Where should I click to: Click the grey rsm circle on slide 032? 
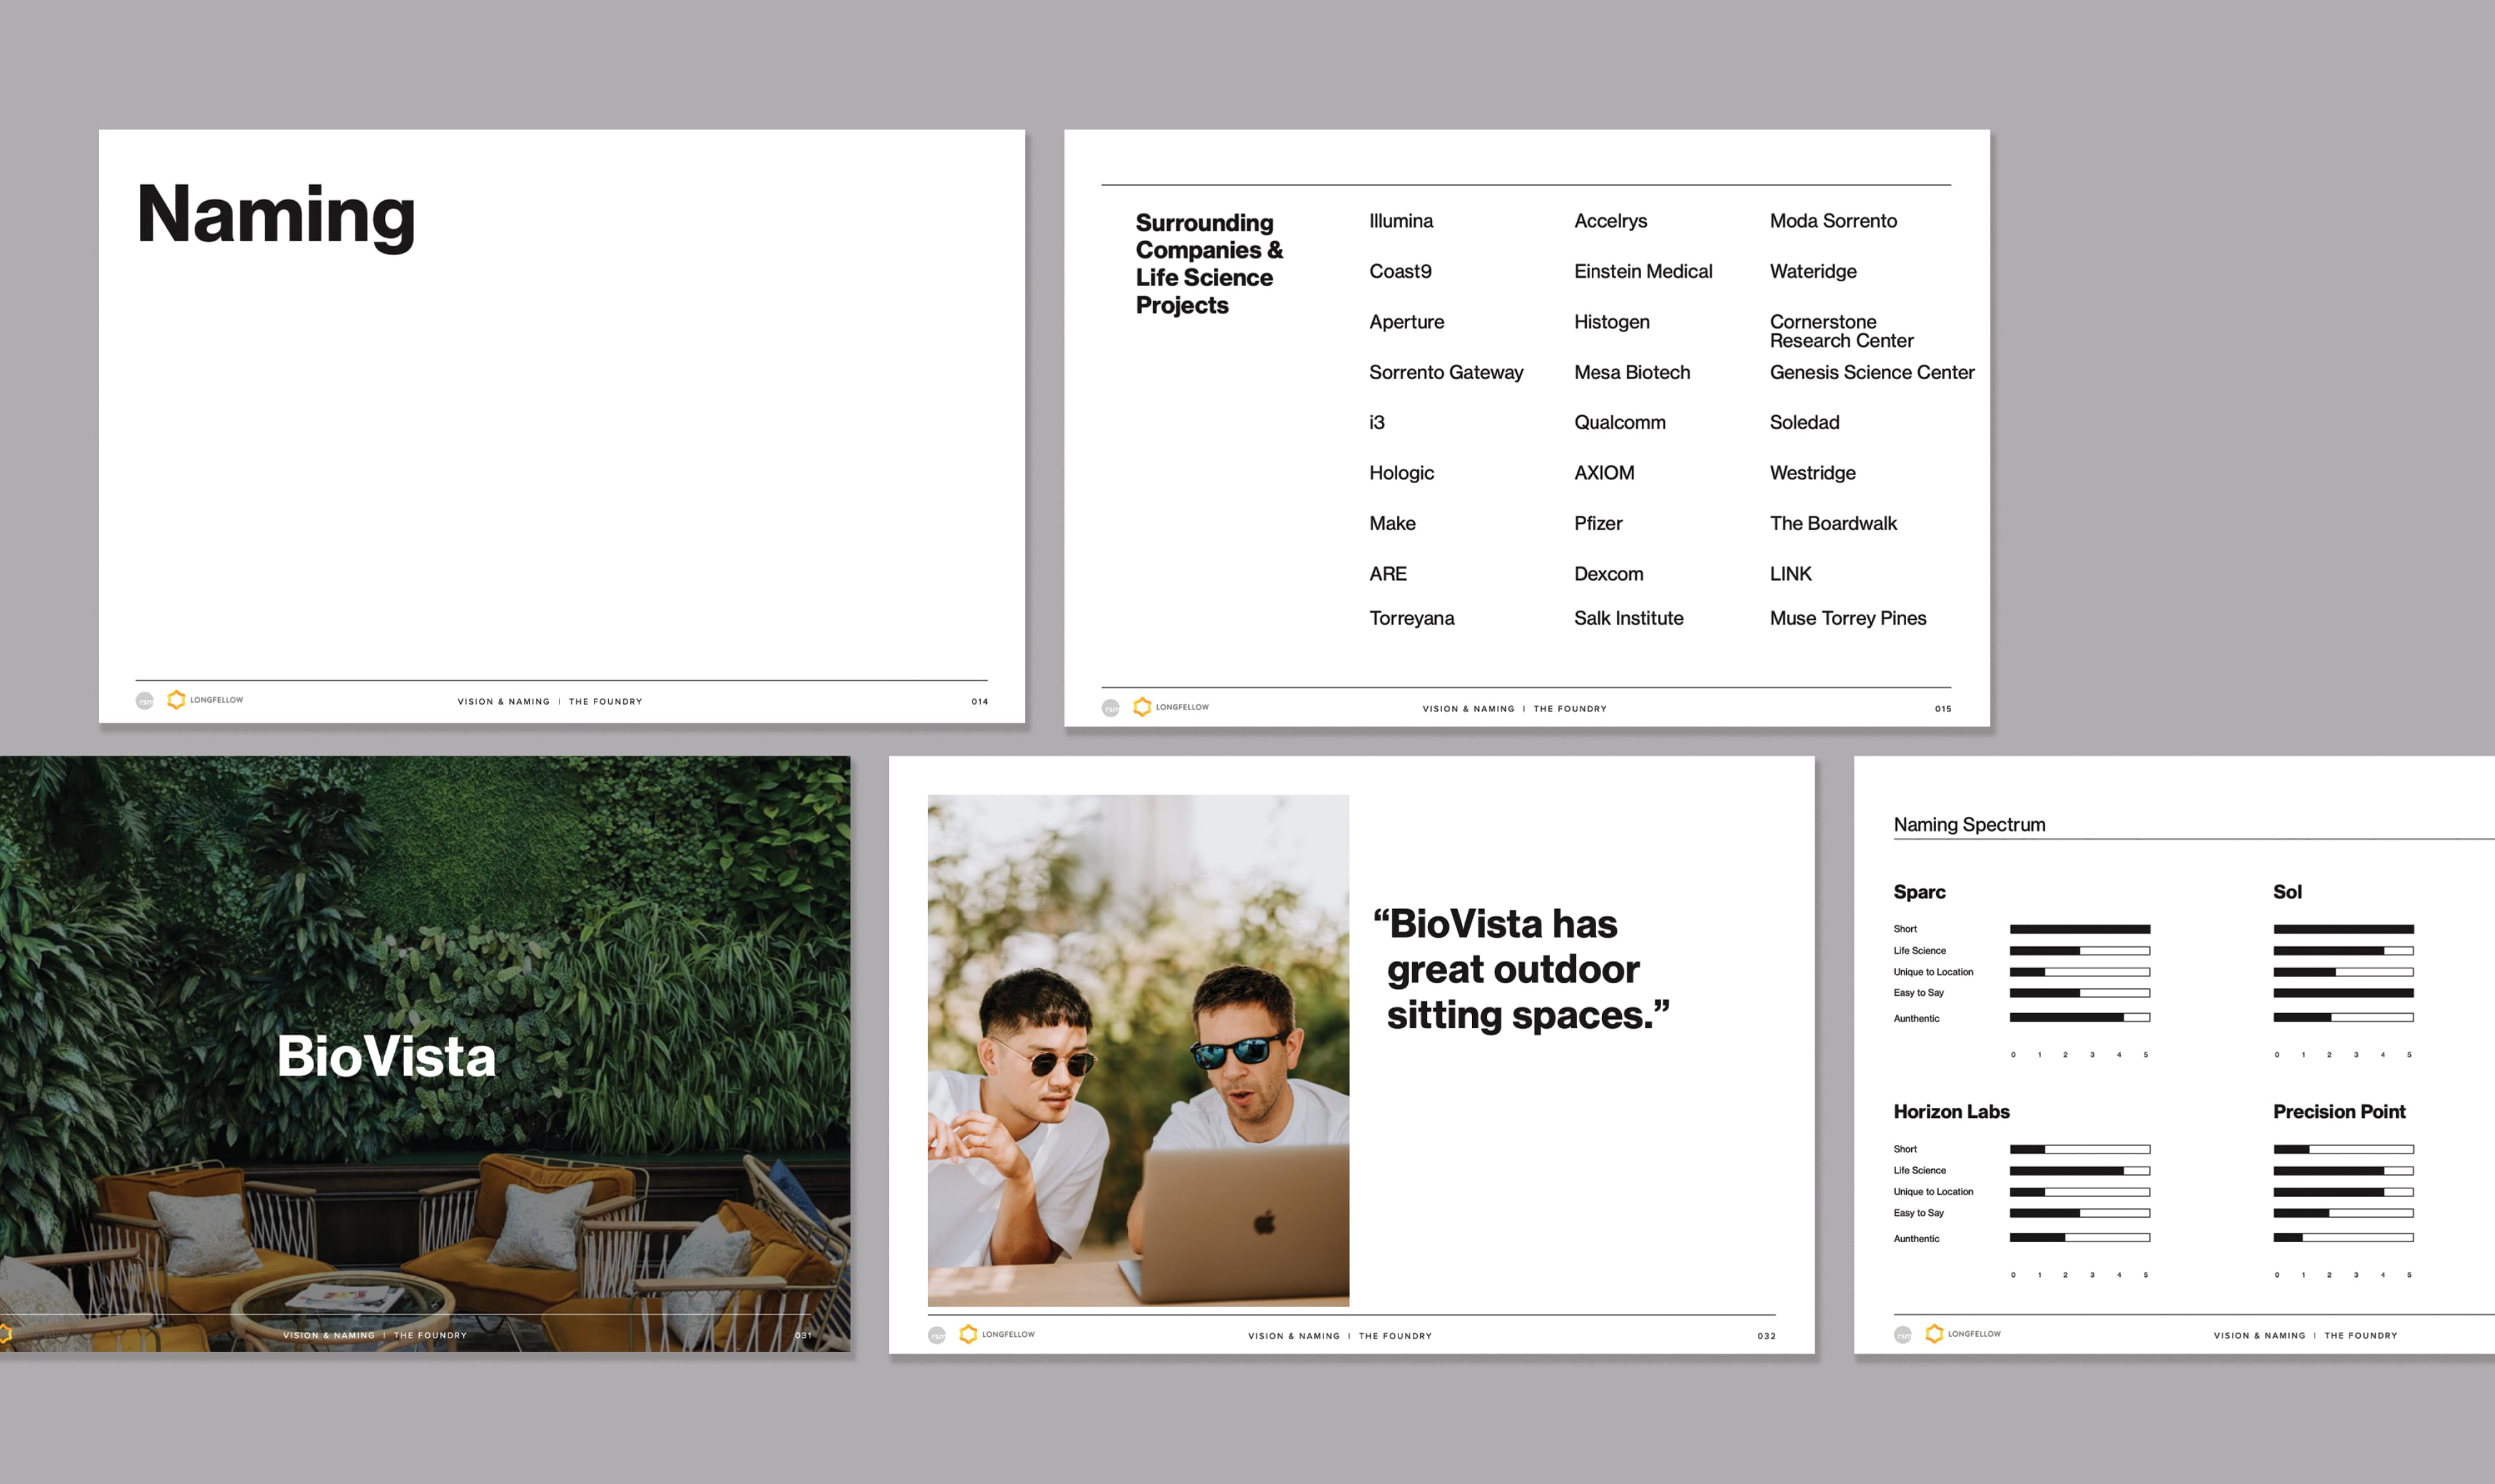coord(936,1335)
